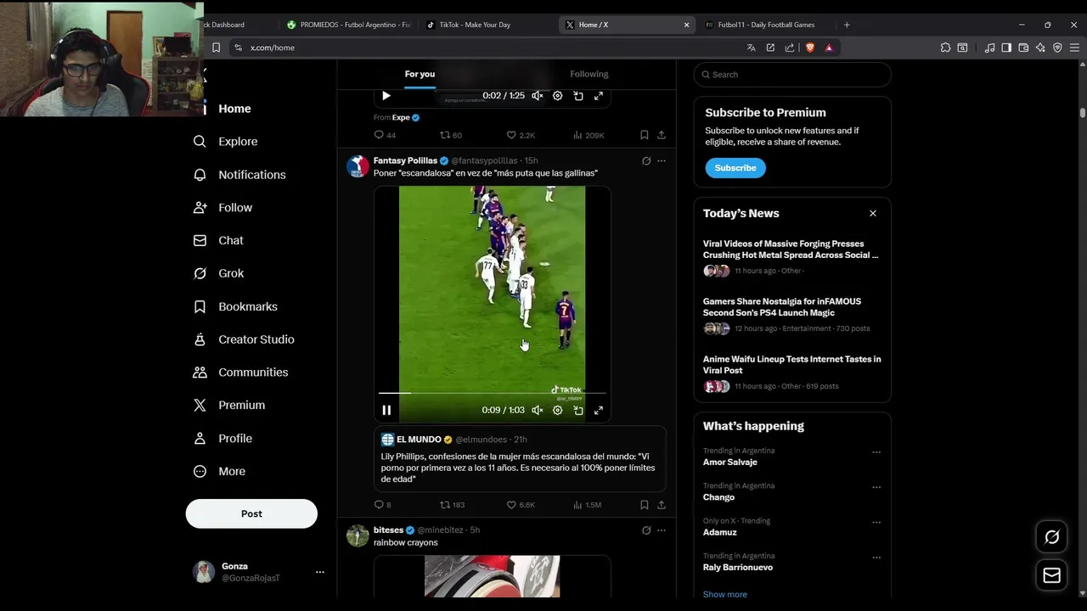Open a new browser tab
The height and width of the screenshot is (611, 1087).
[x=847, y=25]
